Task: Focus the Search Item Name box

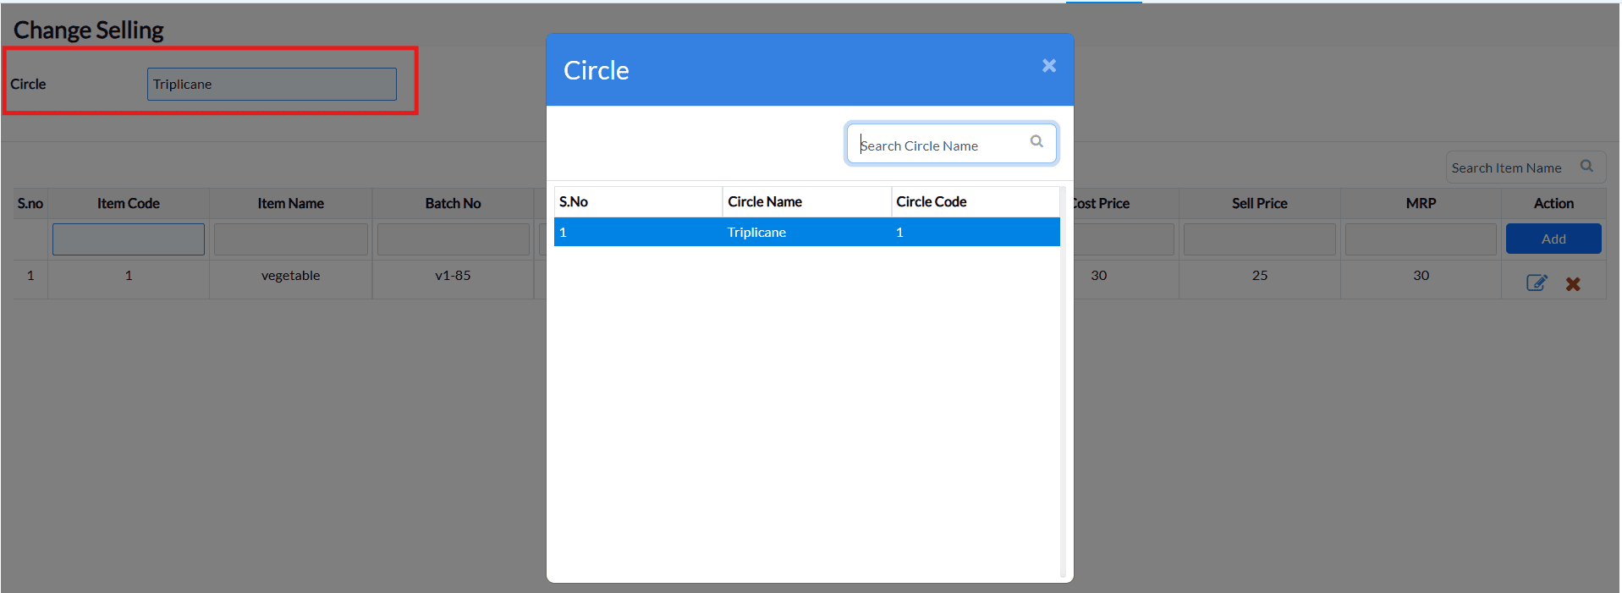Action: point(1510,168)
